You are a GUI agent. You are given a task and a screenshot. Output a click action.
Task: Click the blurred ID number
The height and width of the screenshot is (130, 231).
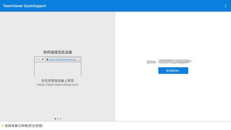tap(175, 61)
